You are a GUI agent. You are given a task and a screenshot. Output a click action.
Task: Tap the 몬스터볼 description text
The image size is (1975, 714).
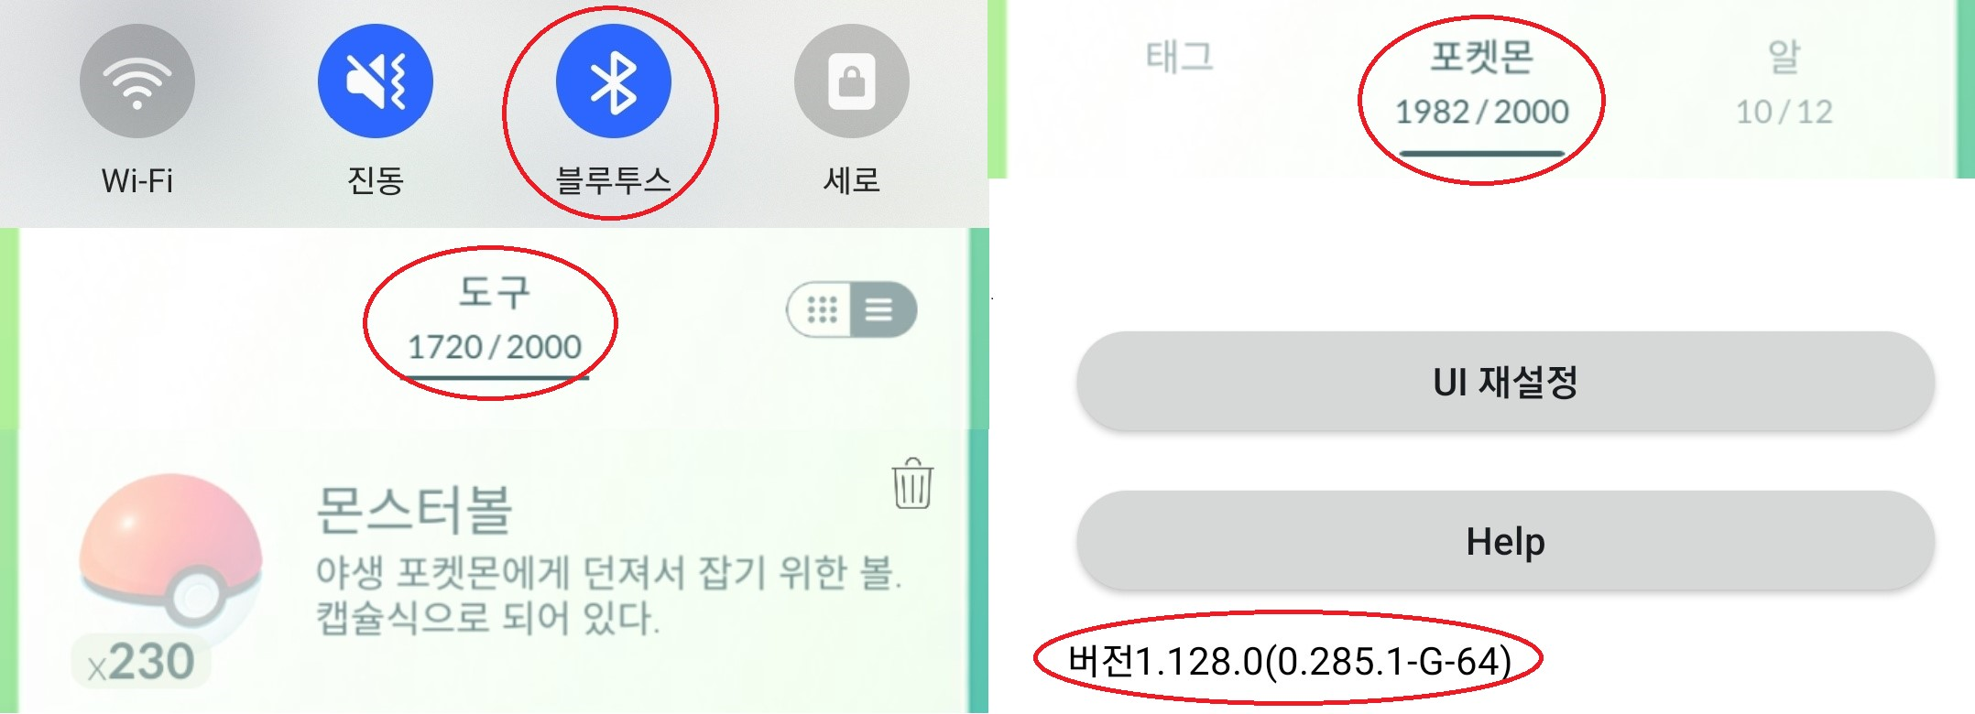[608, 595]
